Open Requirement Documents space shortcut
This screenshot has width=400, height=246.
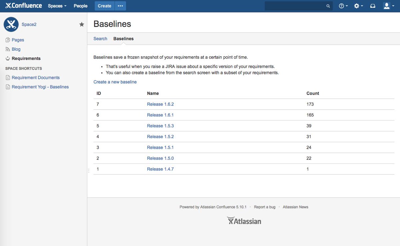36,77
